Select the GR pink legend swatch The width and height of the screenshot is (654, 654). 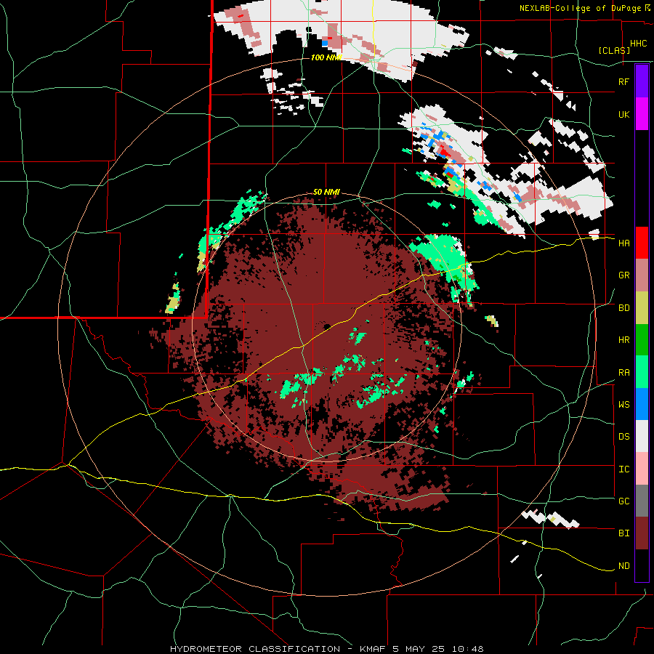pyautogui.click(x=642, y=275)
